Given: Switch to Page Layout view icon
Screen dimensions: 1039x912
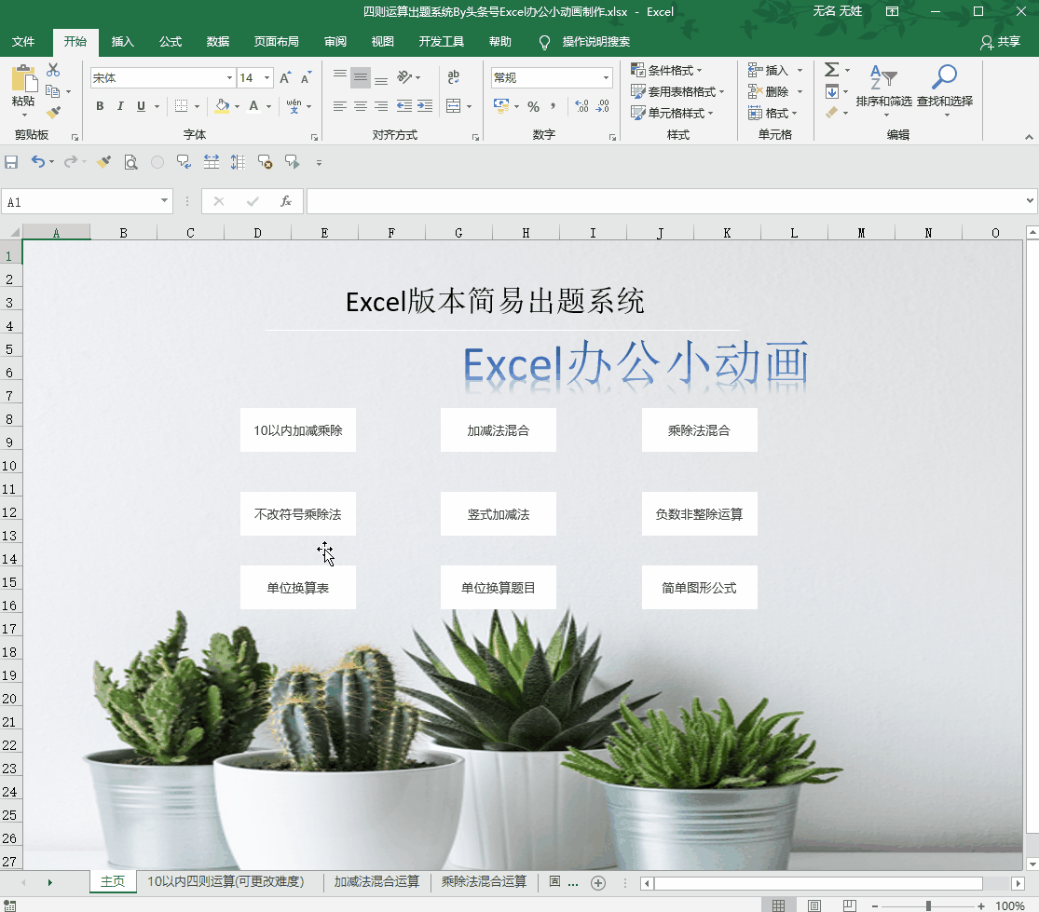Looking at the screenshot, I should pyautogui.click(x=814, y=905).
